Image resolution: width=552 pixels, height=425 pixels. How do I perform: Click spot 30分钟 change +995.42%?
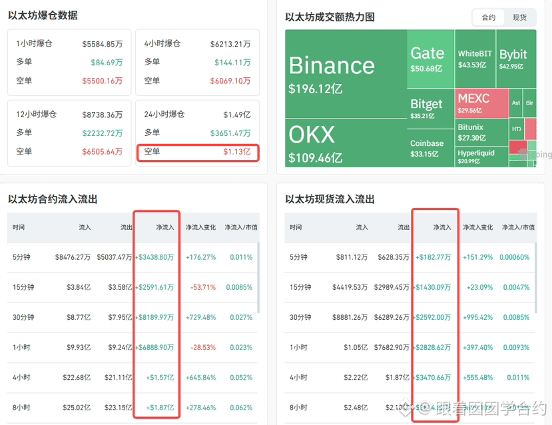[x=477, y=317]
